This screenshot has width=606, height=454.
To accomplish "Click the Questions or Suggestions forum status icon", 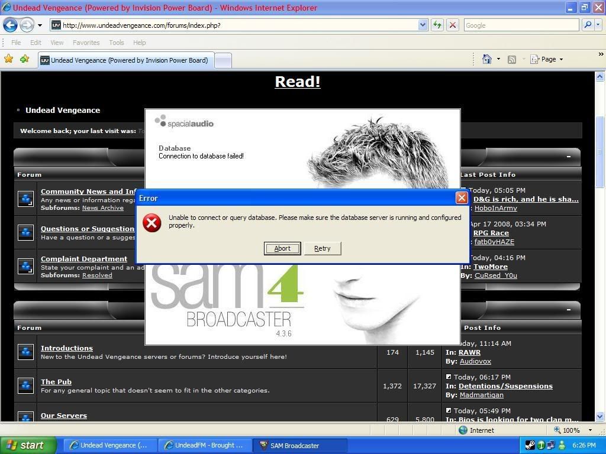I will coord(26,232).
